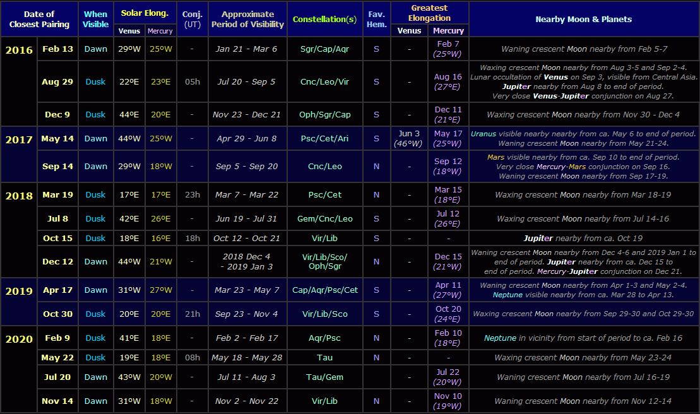This screenshot has height=414, width=700.
Task: Select the 'Jun 3 (46°W)' Venus elongation cell
Action: [x=410, y=138]
